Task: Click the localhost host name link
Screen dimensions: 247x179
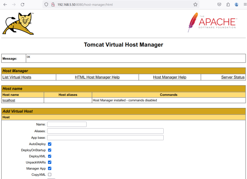Action: click(9, 100)
